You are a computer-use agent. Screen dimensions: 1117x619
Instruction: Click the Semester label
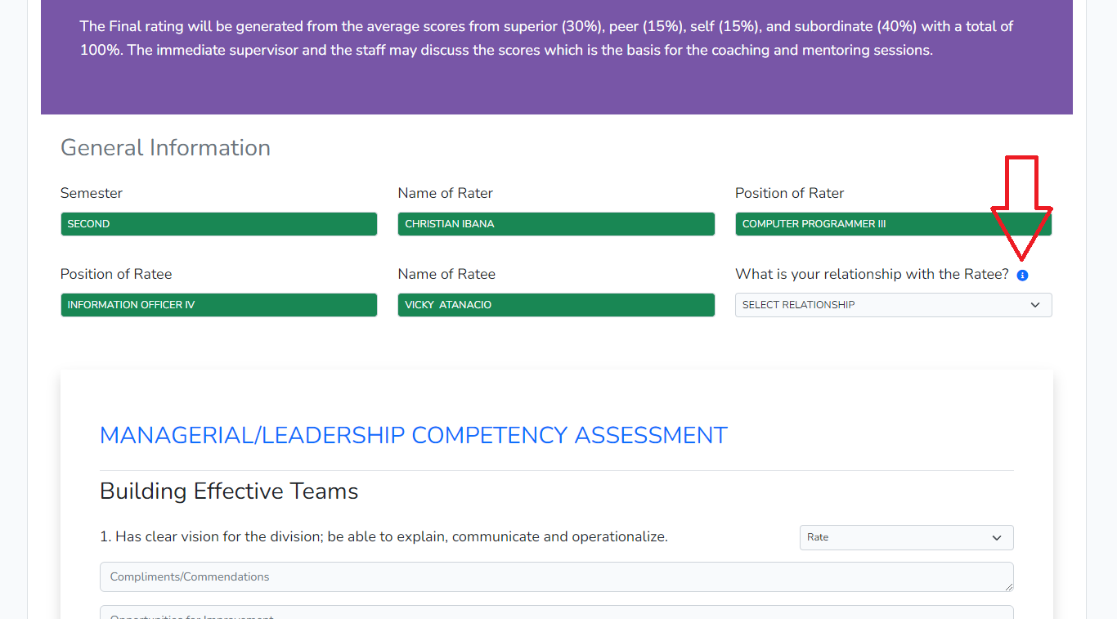tap(92, 193)
